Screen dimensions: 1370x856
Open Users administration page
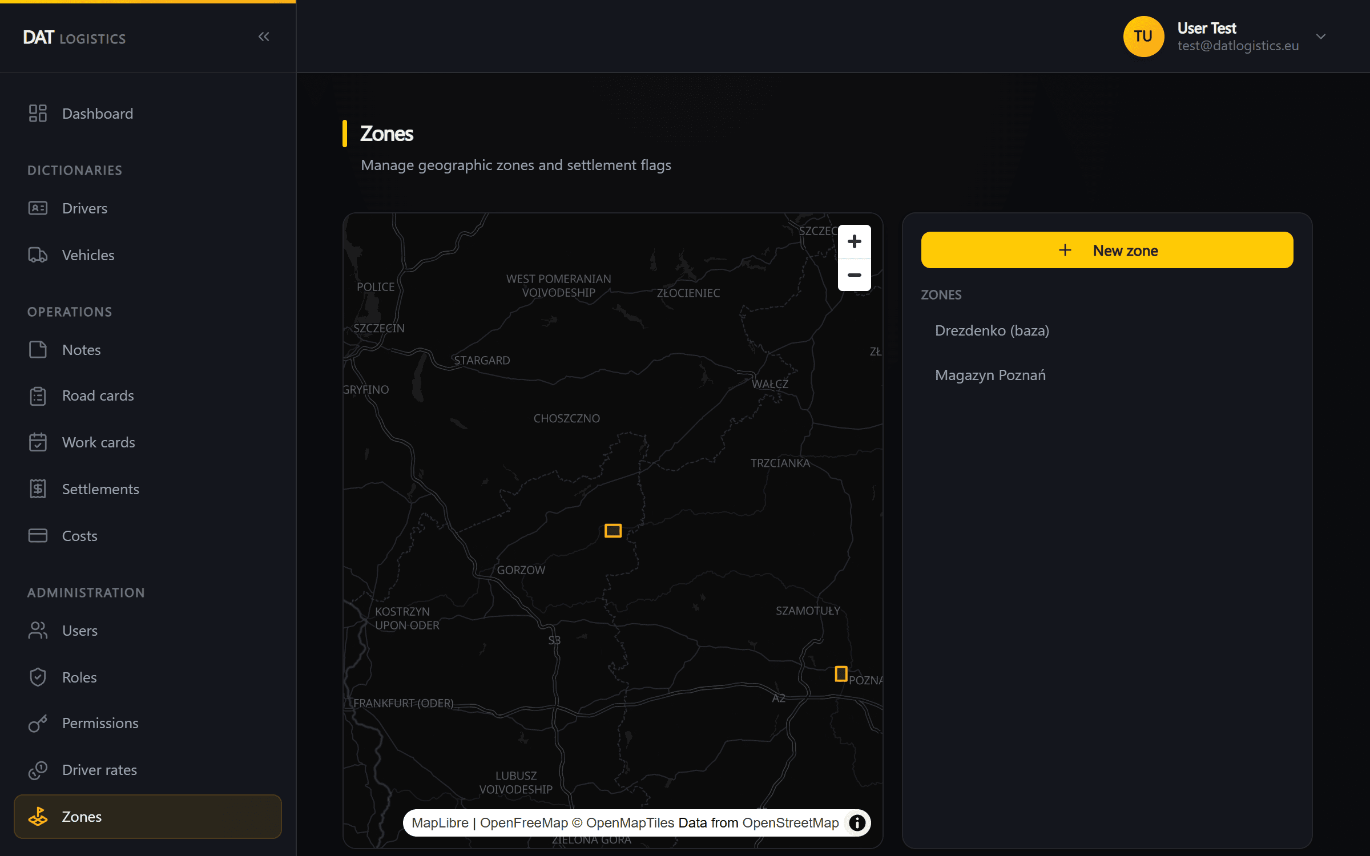pos(148,630)
